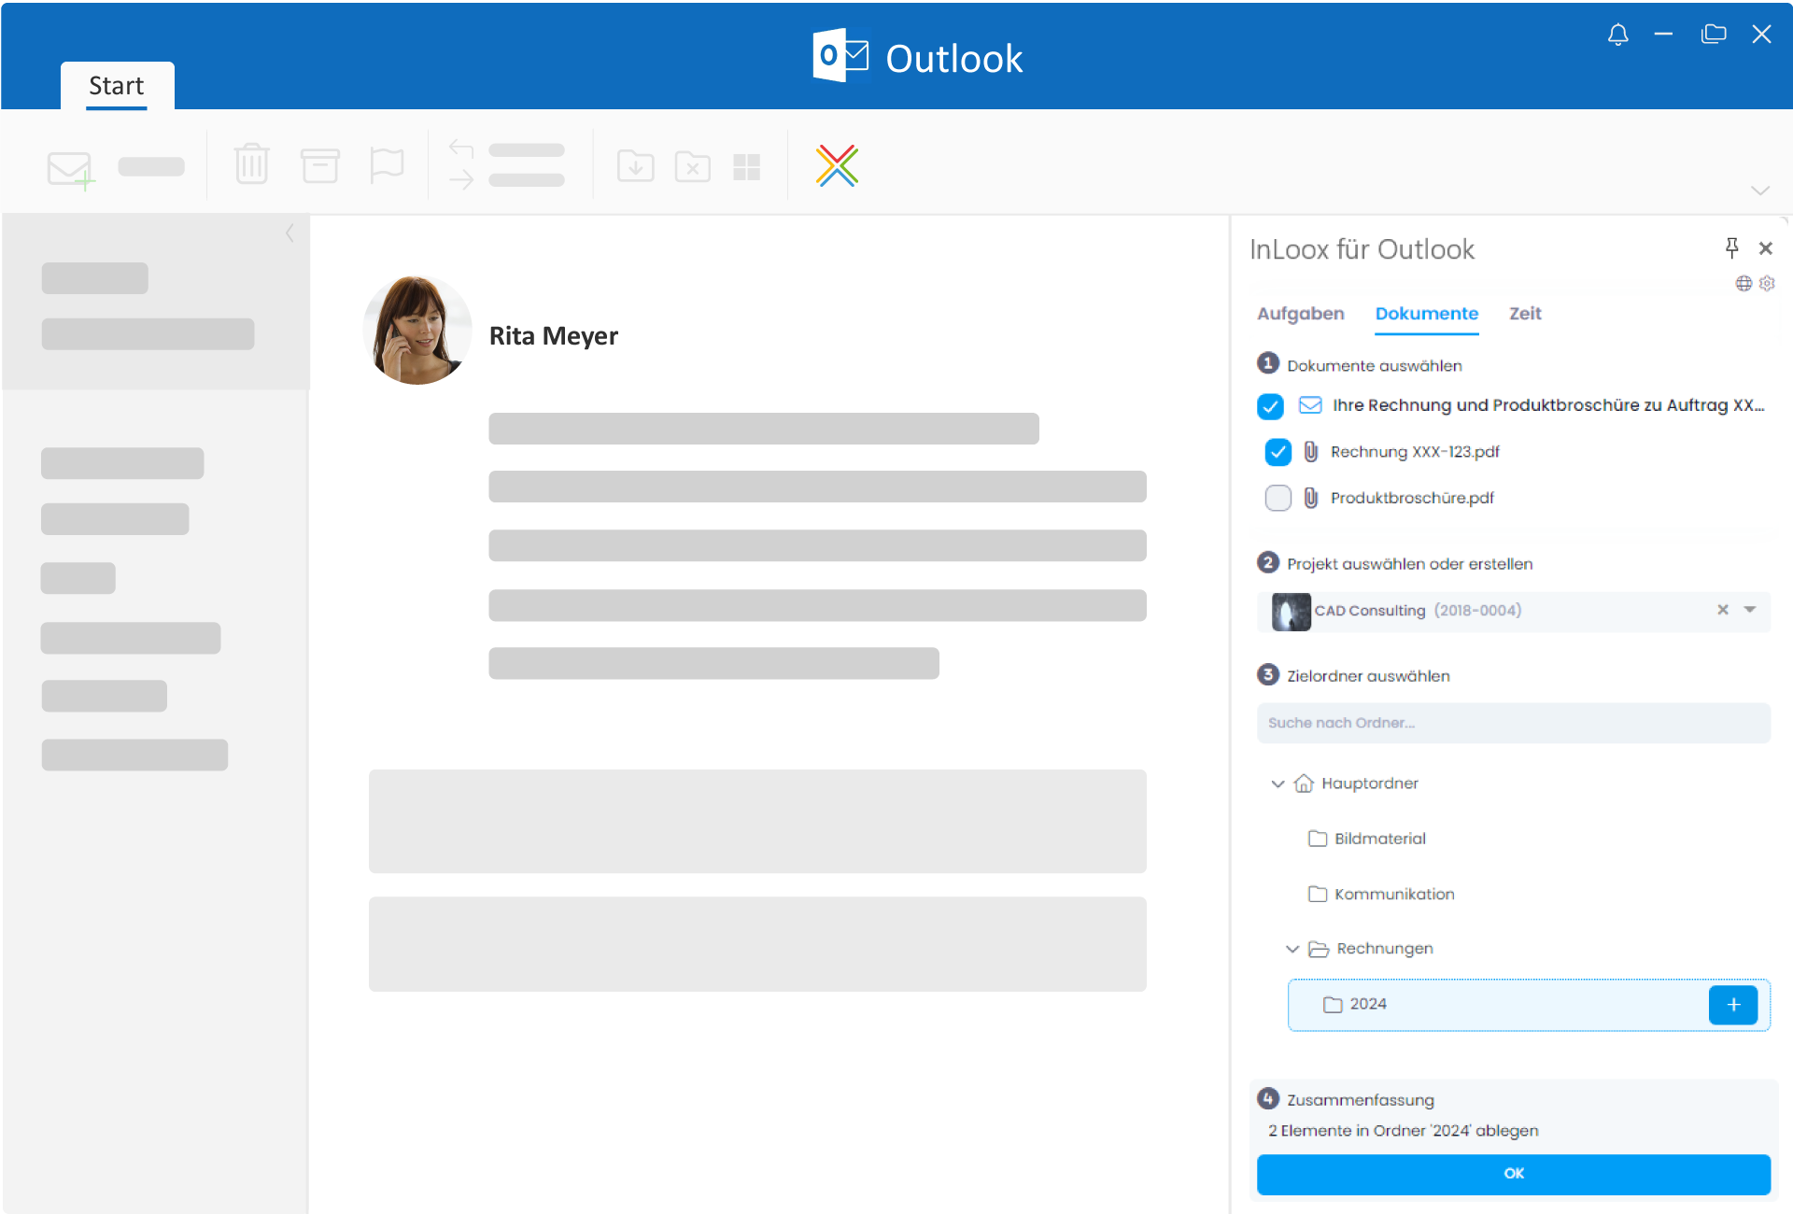The width and height of the screenshot is (1793, 1214).
Task: Clear the CAD Consulting project selection
Action: pyautogui.click(x=1723, y=610)
